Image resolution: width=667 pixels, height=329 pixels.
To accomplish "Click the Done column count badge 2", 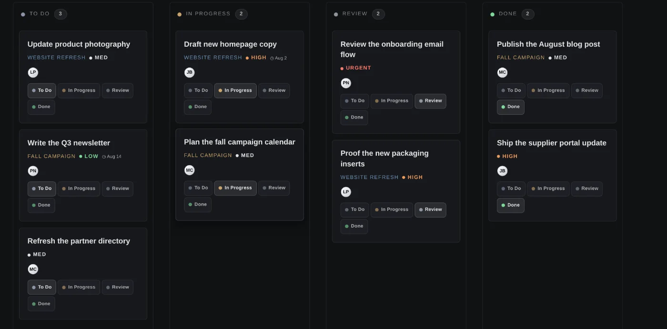I will [528, 14].
